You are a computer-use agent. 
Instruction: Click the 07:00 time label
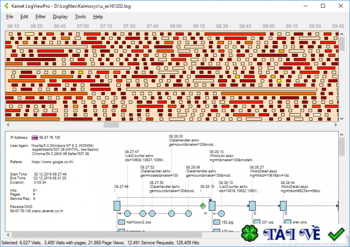(x=83, y=26)
